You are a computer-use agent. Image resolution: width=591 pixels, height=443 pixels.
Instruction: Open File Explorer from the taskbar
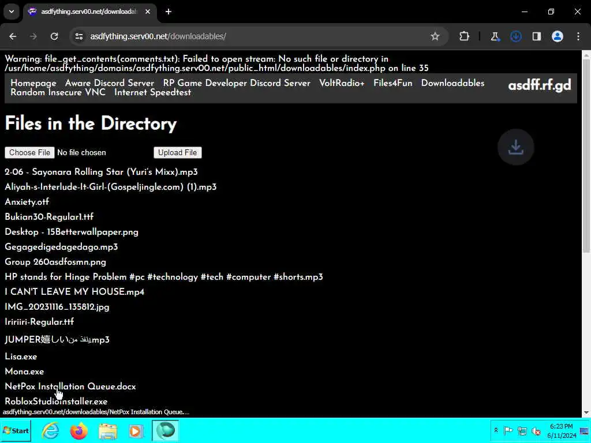tap(108, 431)
